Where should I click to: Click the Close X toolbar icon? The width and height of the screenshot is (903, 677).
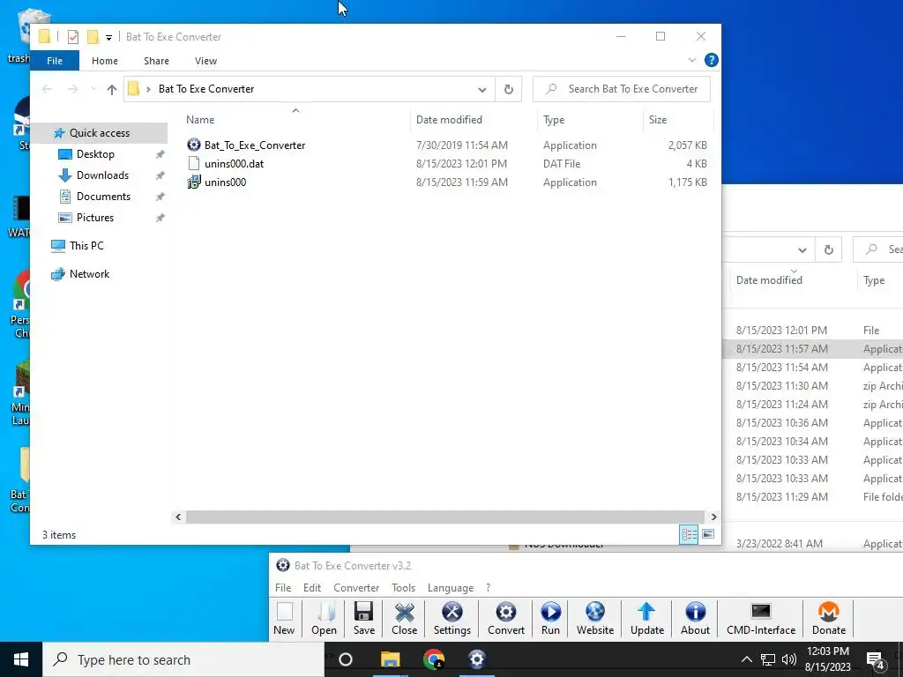(404, 618)
